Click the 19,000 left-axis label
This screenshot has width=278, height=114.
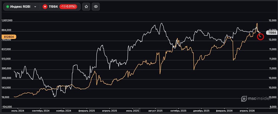(x=6, y=97)
